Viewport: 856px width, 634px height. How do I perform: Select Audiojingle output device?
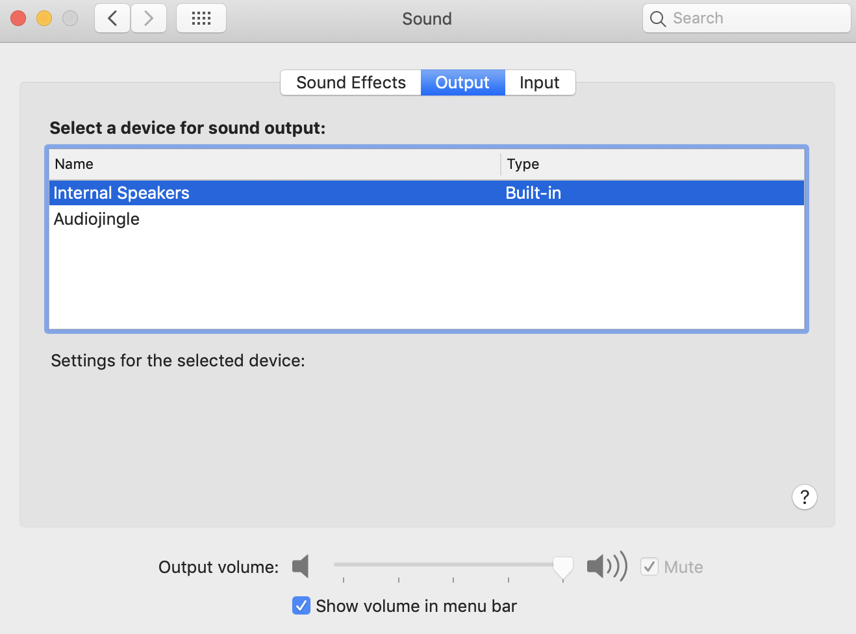click(x=97, y=219)
